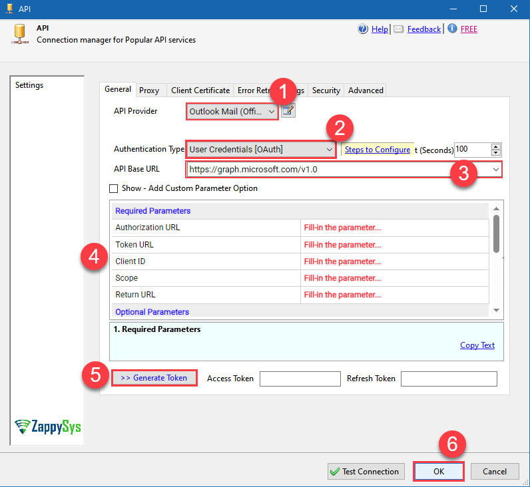530x487 pixels.
Task: Switch to the General tab
Action: pos(118,89)
